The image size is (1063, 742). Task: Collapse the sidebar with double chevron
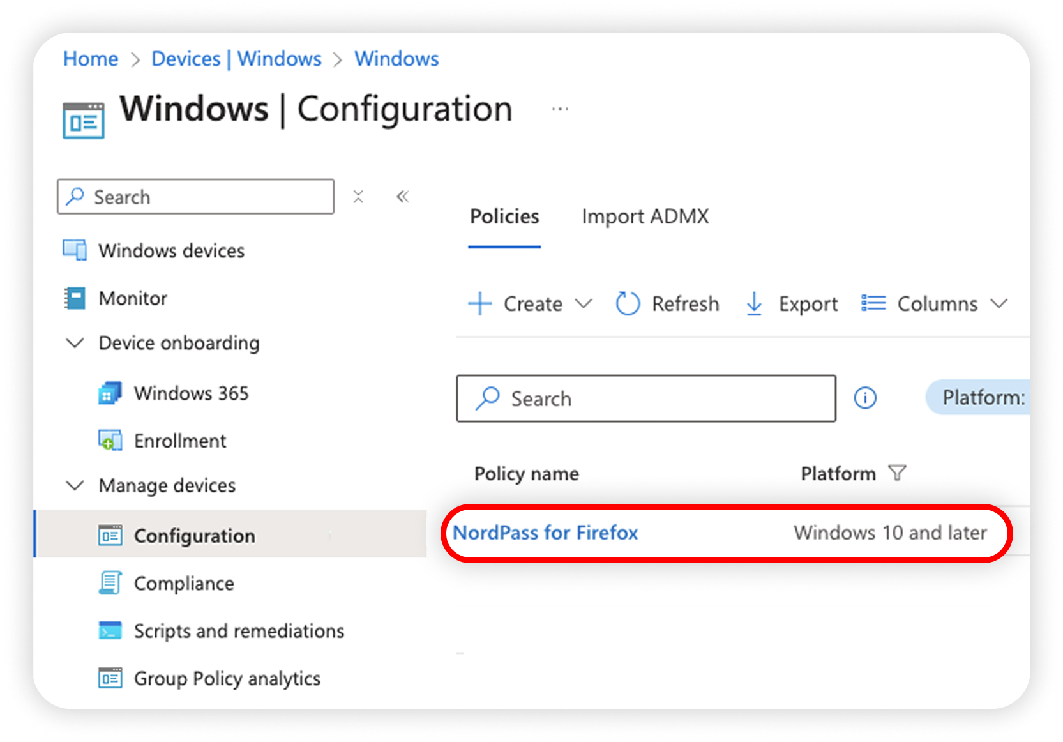click(402, 196)
